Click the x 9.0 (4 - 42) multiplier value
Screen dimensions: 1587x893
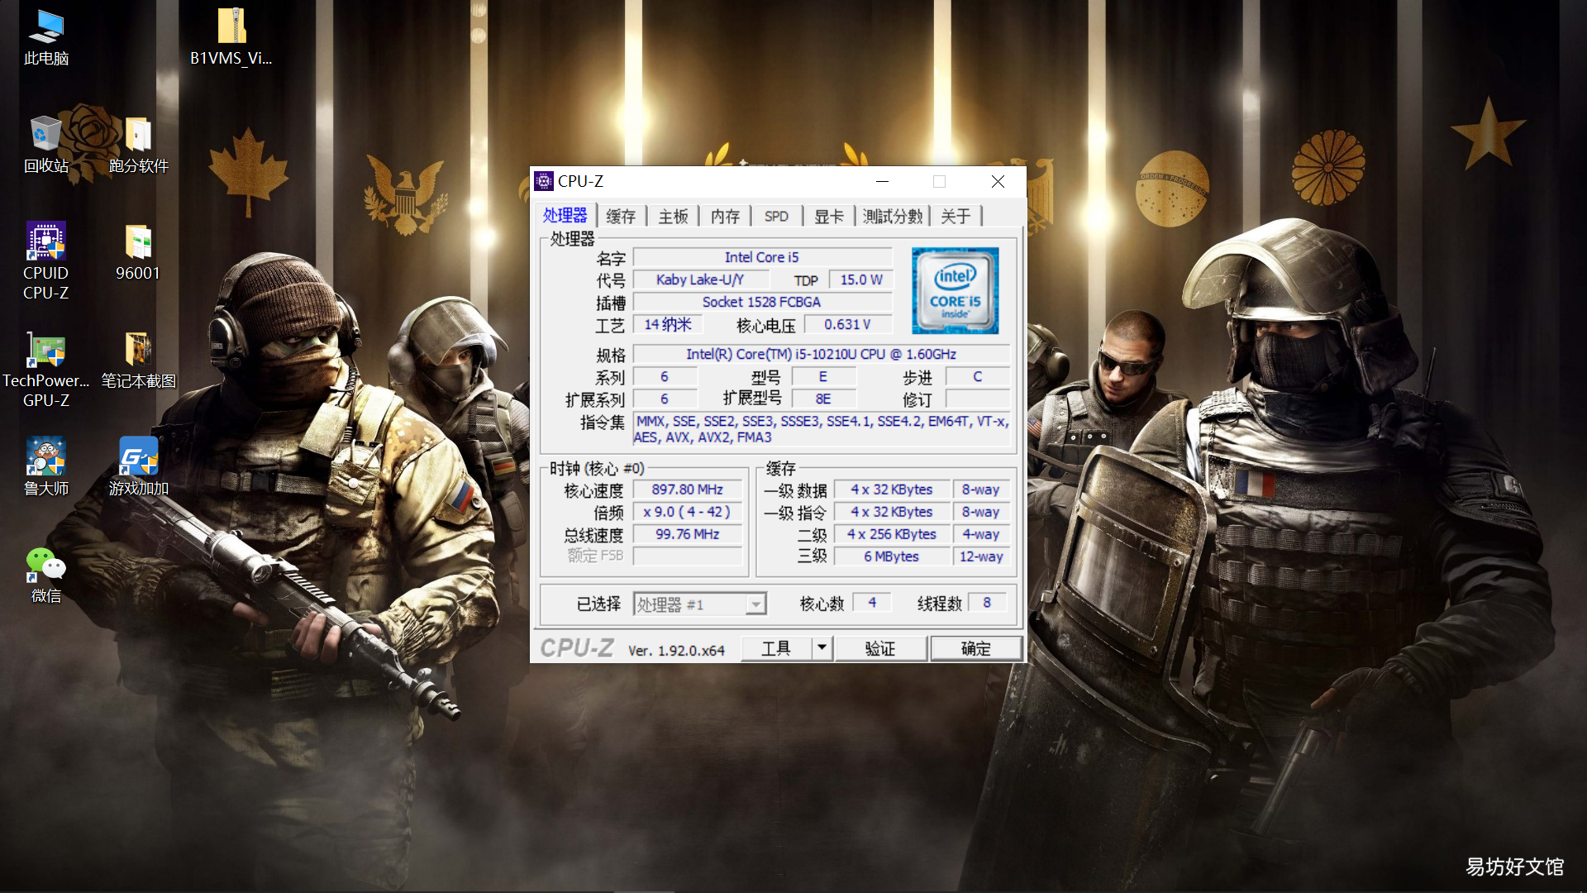[x=687, y=512]
